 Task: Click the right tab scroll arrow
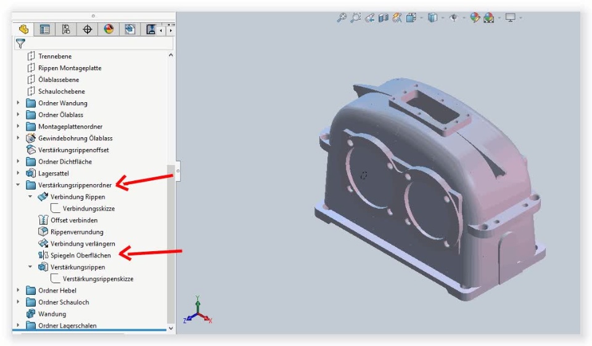(171, 30)
